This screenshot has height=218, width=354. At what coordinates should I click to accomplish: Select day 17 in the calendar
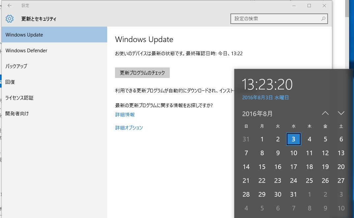coord(293,167)
